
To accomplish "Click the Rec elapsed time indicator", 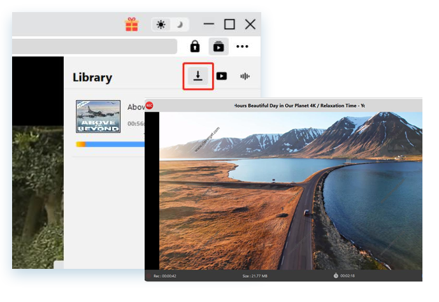I will (165, 276).
